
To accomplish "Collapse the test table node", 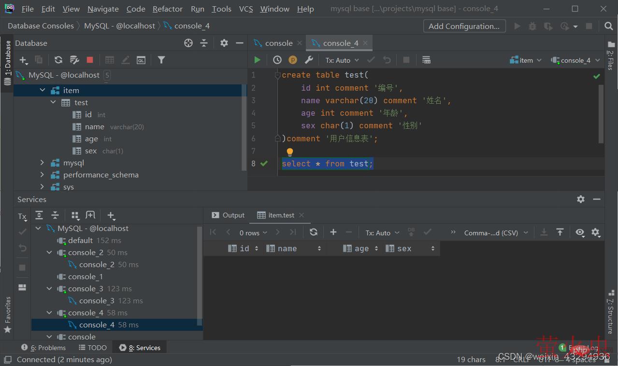I will click(54, 103).
